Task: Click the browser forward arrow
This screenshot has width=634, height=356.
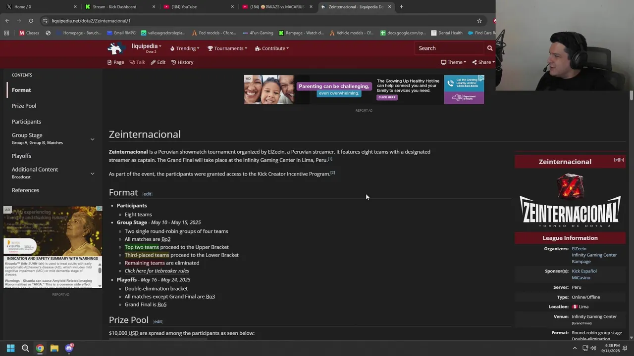Action: [19, 21]
